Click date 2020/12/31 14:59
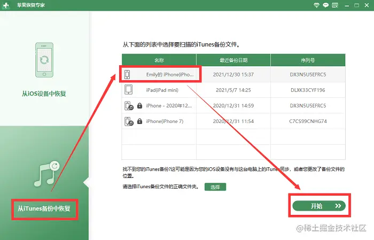The image size is (374, 240). 233,105
